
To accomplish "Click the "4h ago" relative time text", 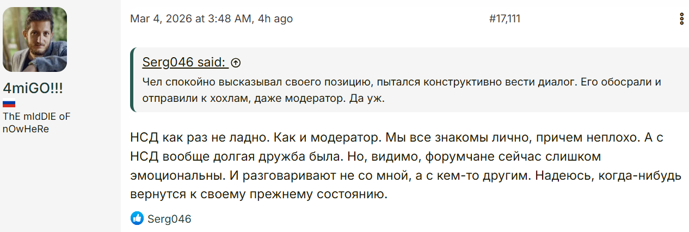I will click(x=275, y=19).
